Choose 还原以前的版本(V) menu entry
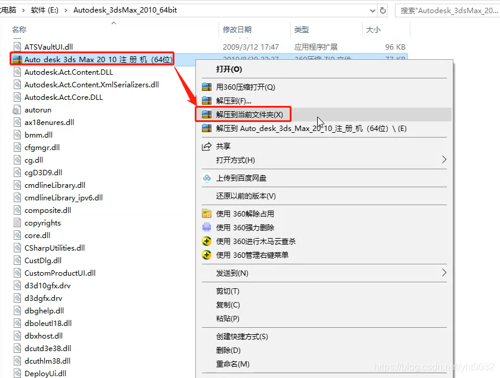500x378 pixels. [x=324, y=196]
